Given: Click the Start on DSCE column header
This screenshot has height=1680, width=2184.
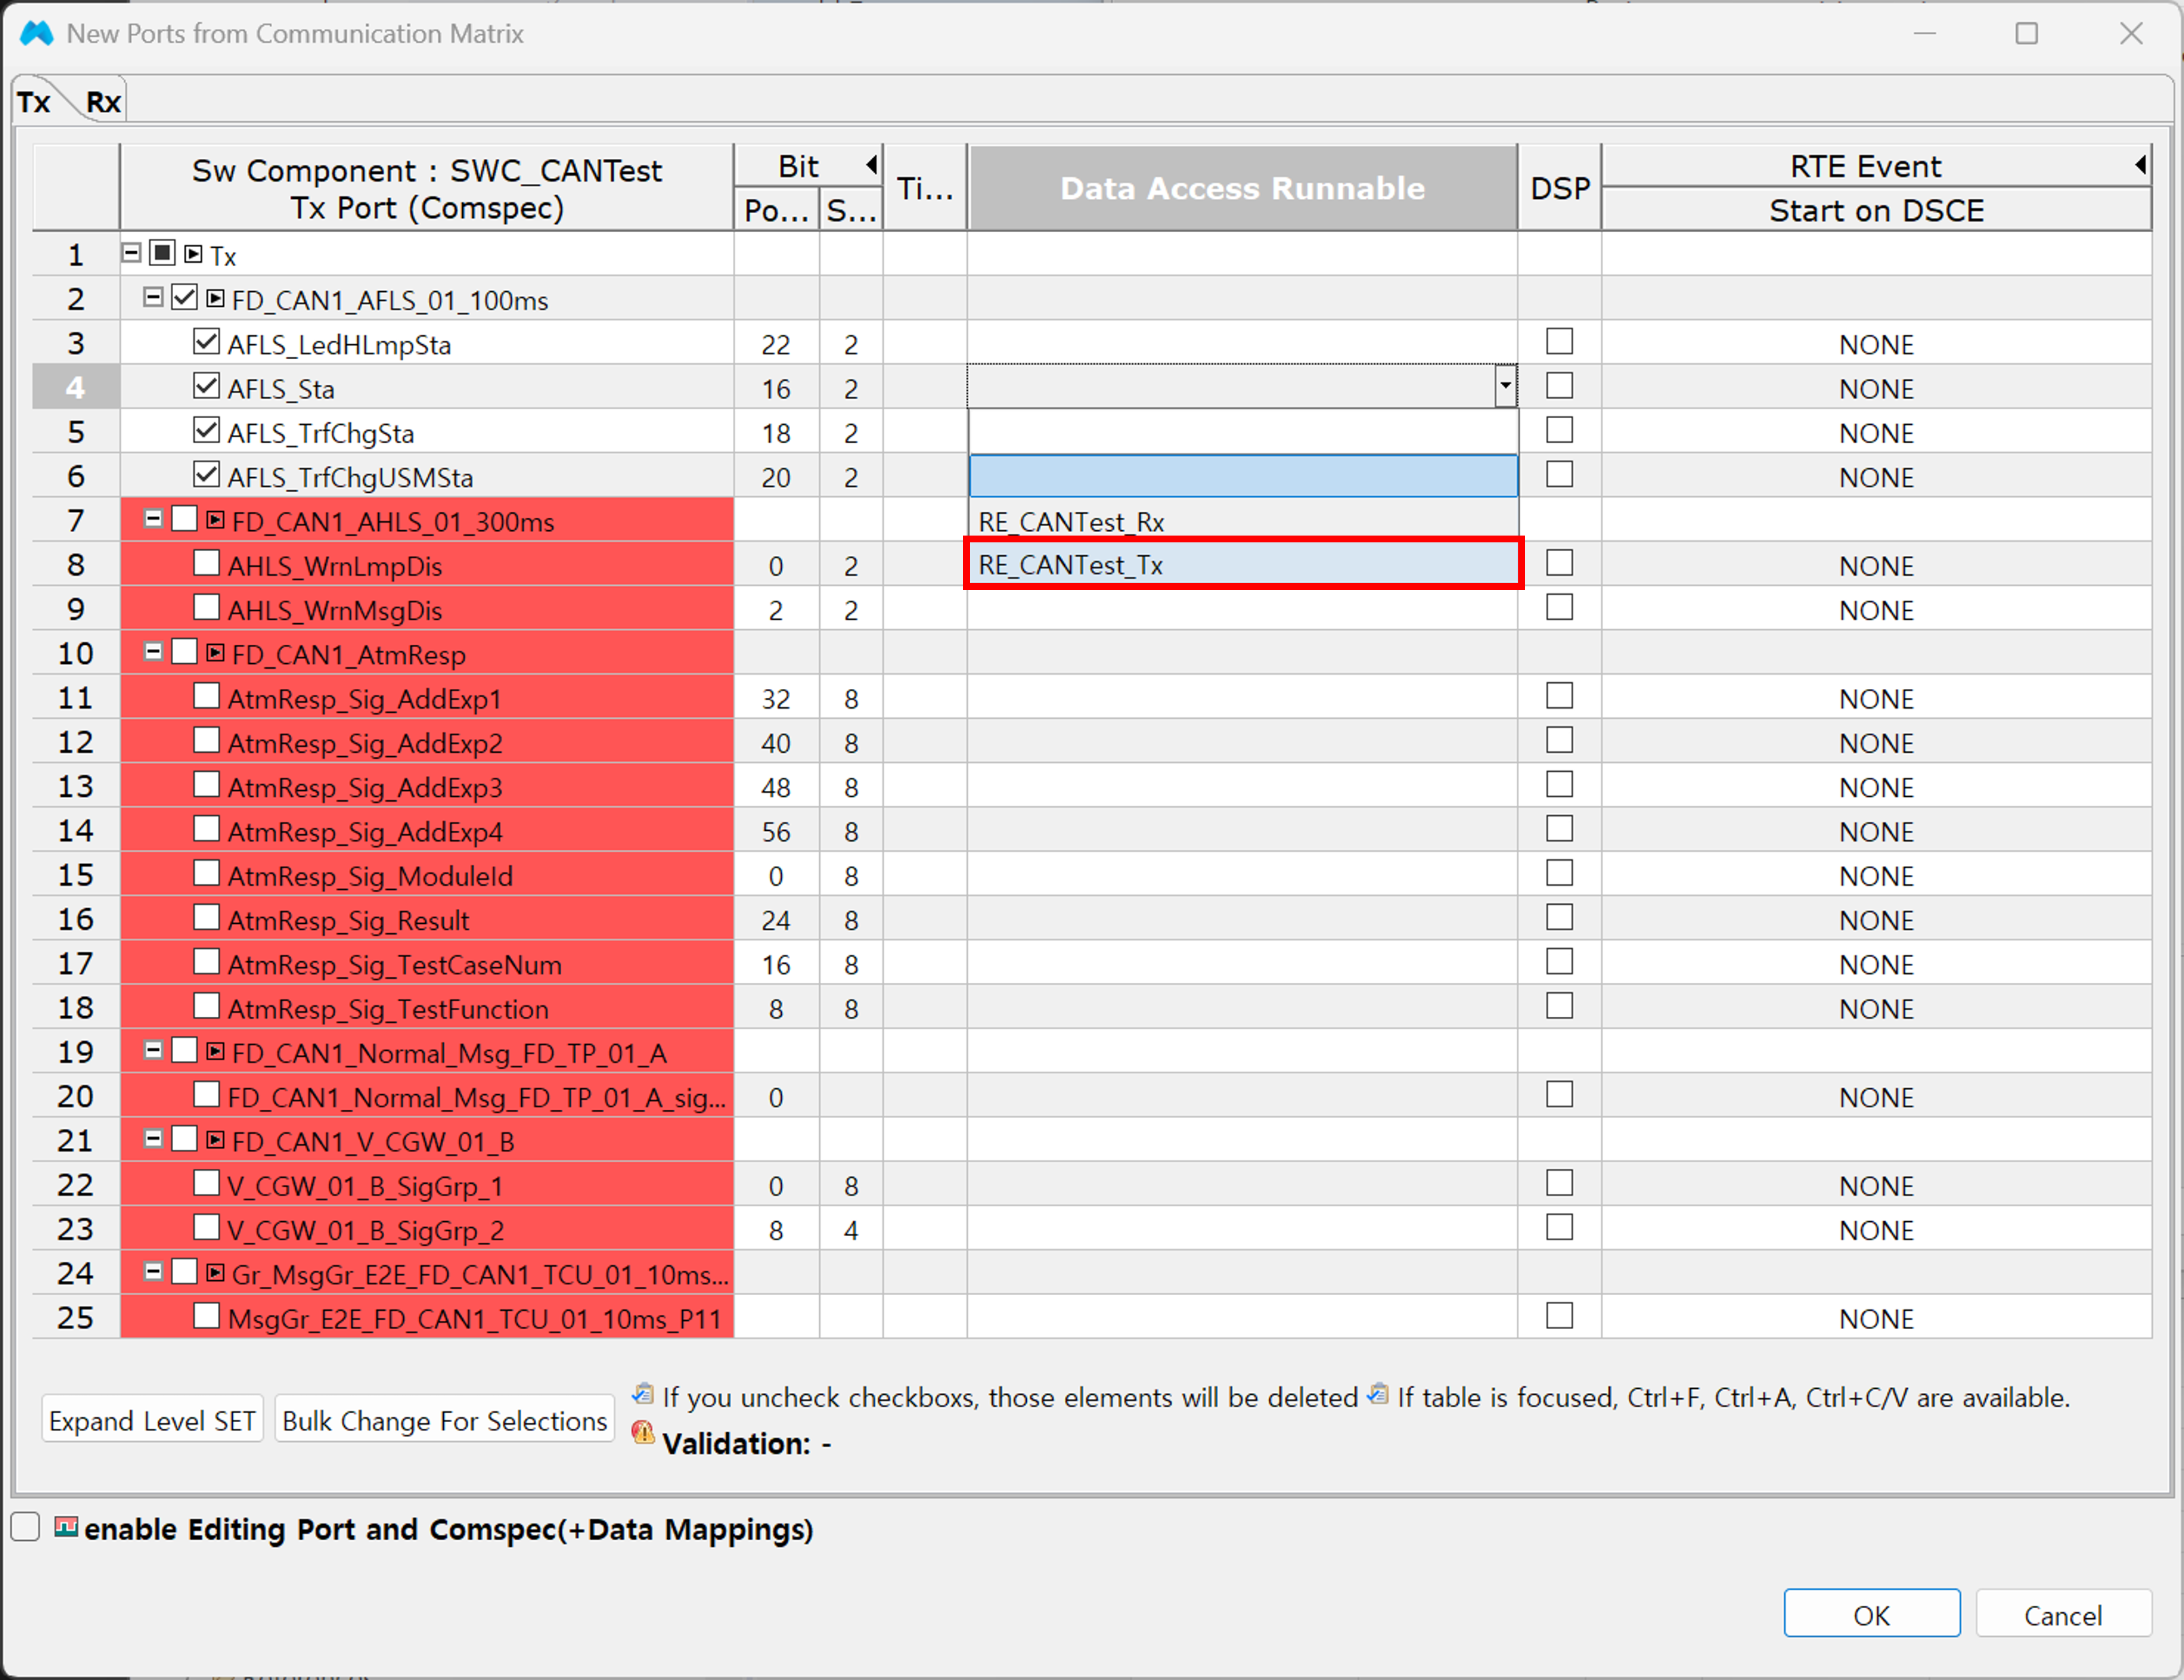Looking at the screenshot, I should click(1876, 210).
